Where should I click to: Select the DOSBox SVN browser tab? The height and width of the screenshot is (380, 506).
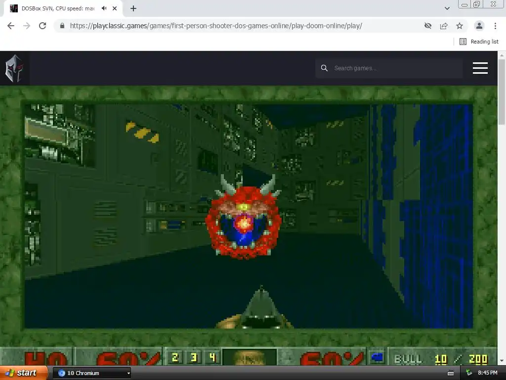click(x=63, y=9)
